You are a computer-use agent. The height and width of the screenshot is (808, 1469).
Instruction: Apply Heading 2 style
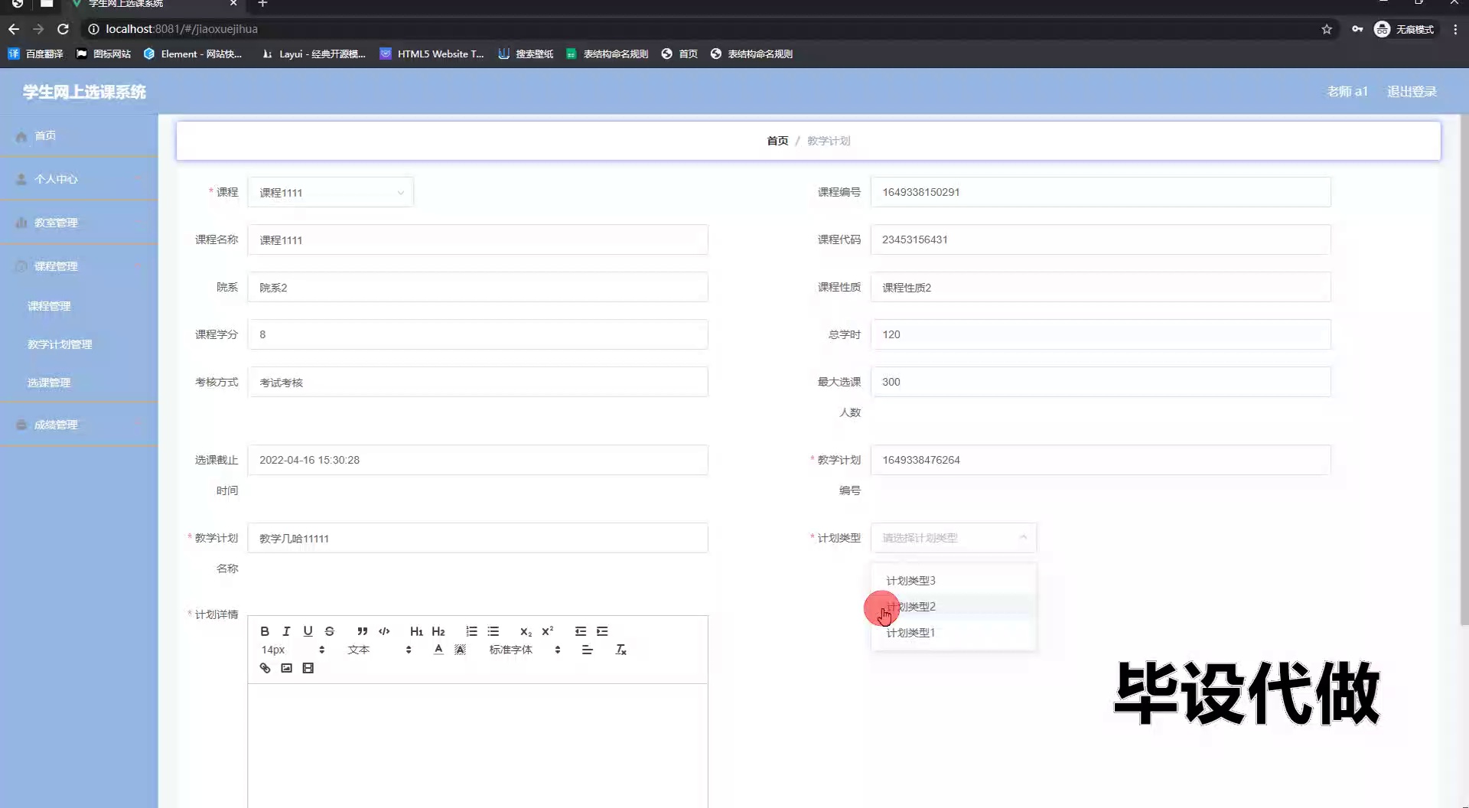(x=438, y=631)
